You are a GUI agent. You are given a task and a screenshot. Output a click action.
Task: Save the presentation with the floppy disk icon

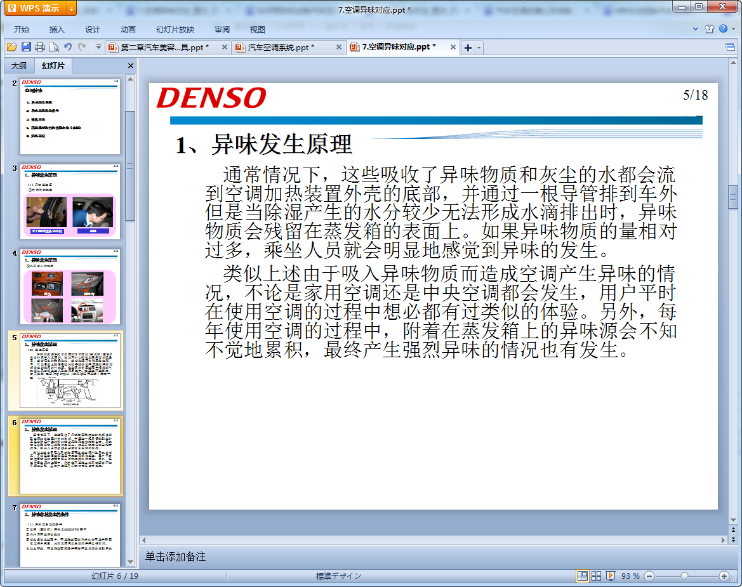tap(26, 47)
